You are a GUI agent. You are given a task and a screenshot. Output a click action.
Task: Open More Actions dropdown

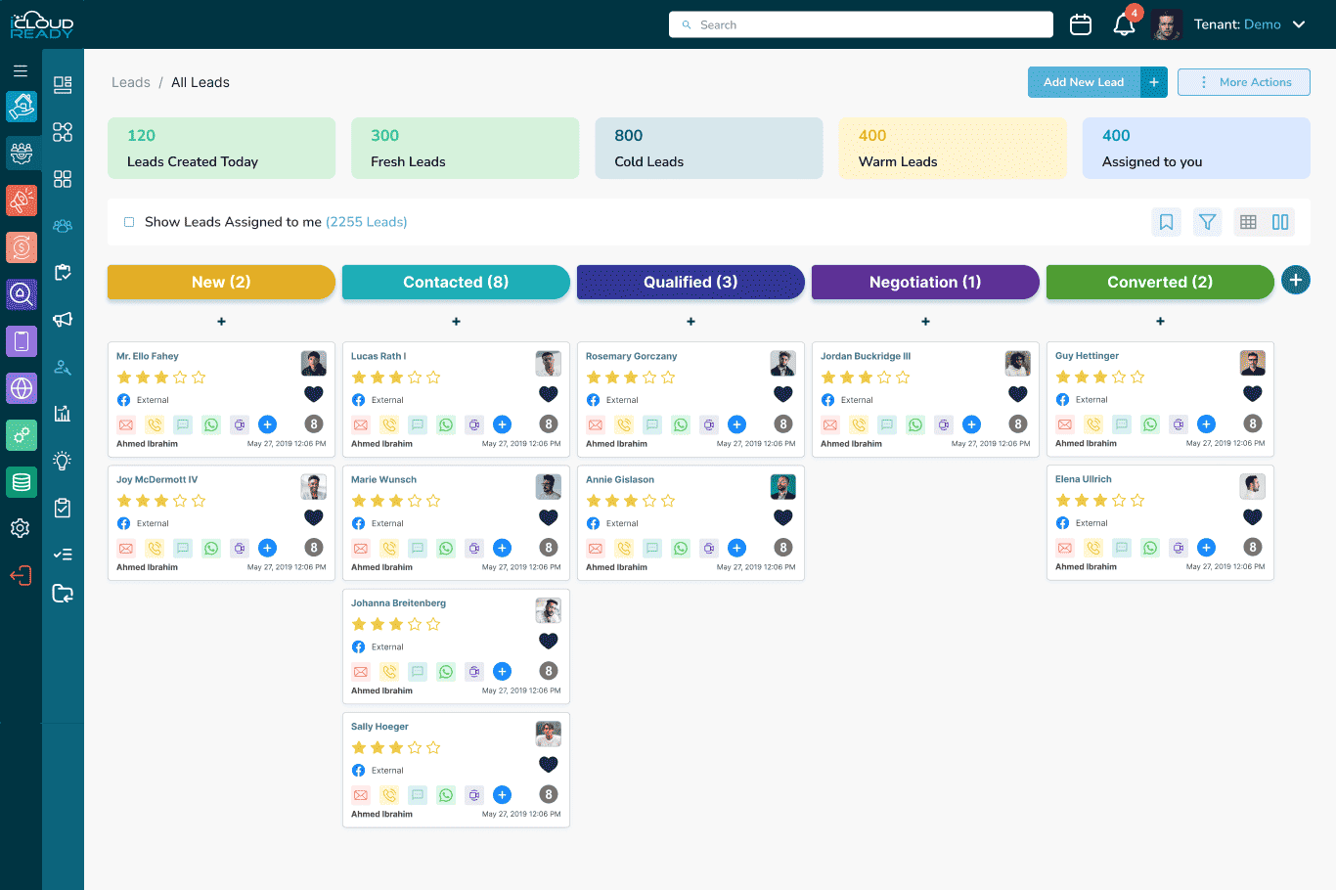1244,82
